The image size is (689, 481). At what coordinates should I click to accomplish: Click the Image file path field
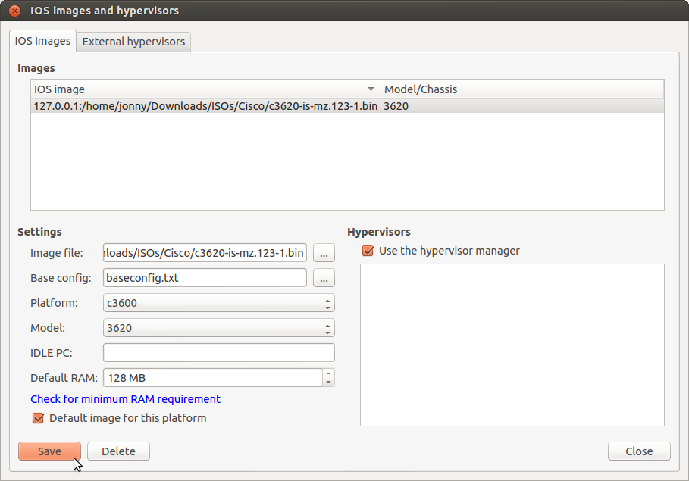[205, 253]
